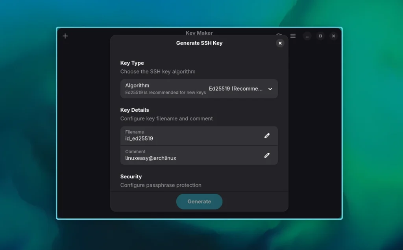Viewport: 403px width, 250px height.
Task: Expand the Algorithm dropdown chevron
Action: pos(270,89)
